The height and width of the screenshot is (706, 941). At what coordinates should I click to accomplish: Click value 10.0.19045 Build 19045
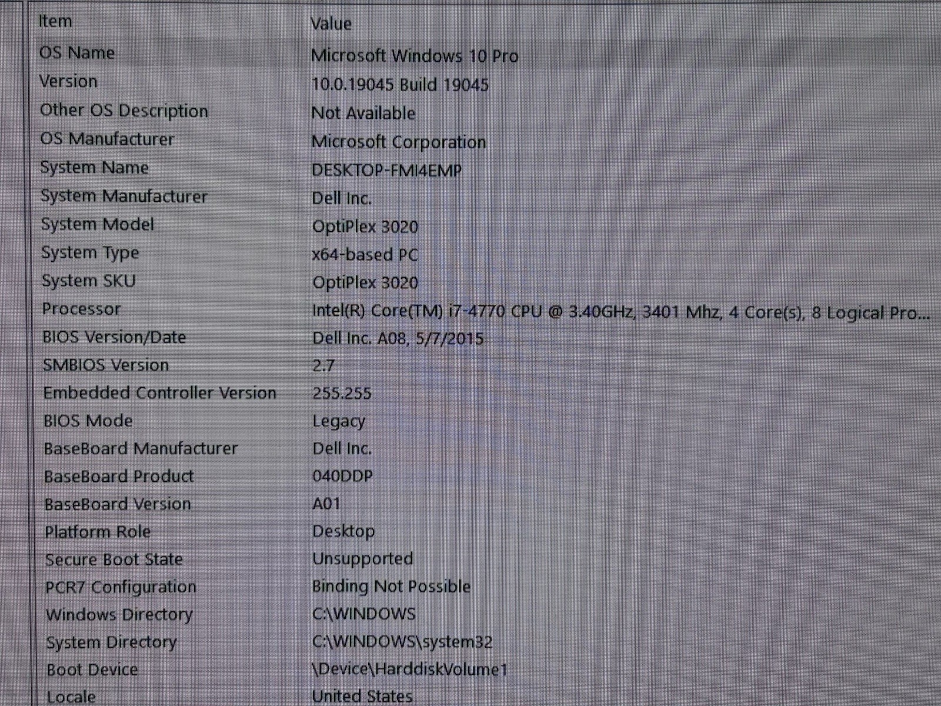coord(400,85)
